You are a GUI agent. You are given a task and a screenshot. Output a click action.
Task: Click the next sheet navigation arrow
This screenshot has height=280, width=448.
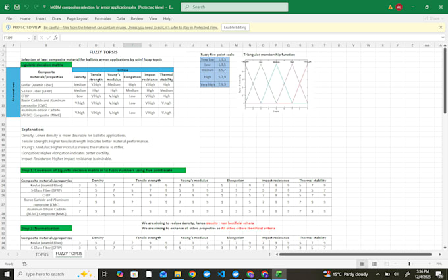point(18,254)
